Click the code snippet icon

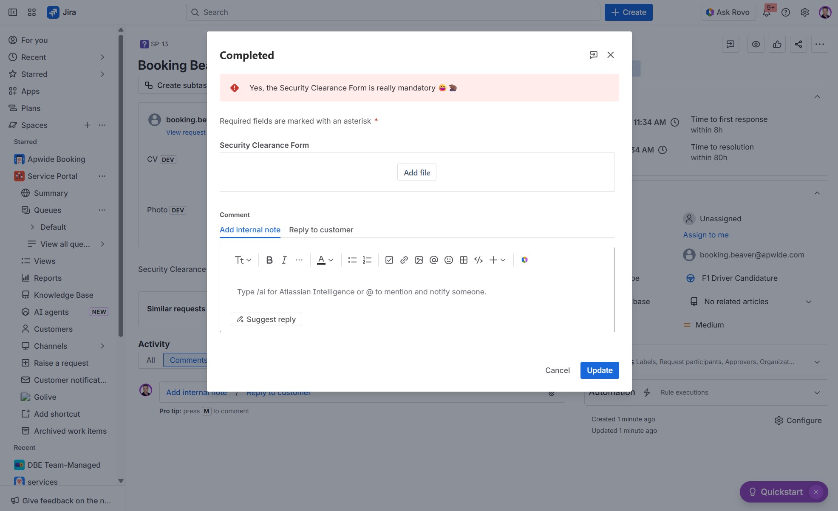click(x=478, y=260)
